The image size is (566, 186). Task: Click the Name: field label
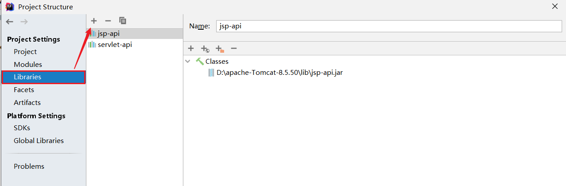point(199,26)
